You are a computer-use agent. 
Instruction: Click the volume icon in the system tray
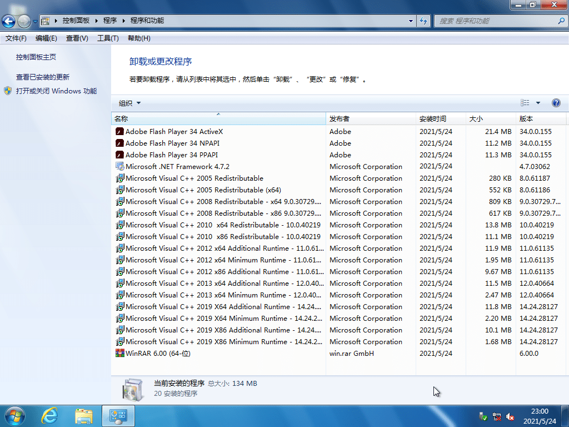click(510, 417)
